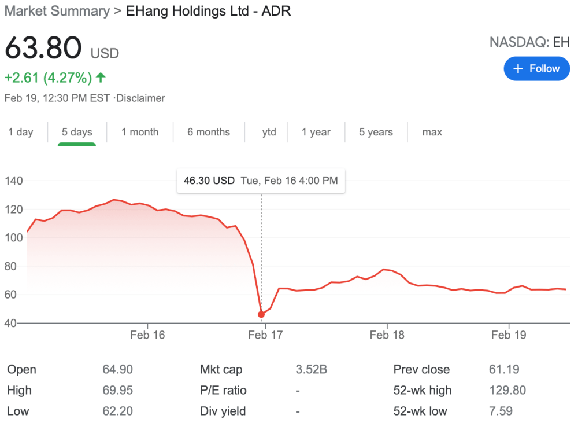Click the green up arrow icon
This screenshot has height=430, width=578.
click(x=101, y=77)
